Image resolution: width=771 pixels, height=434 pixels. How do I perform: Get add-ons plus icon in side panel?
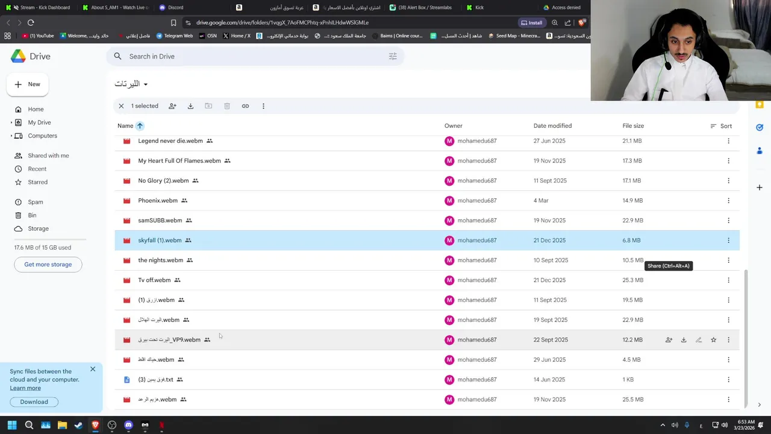coord(760,187)
